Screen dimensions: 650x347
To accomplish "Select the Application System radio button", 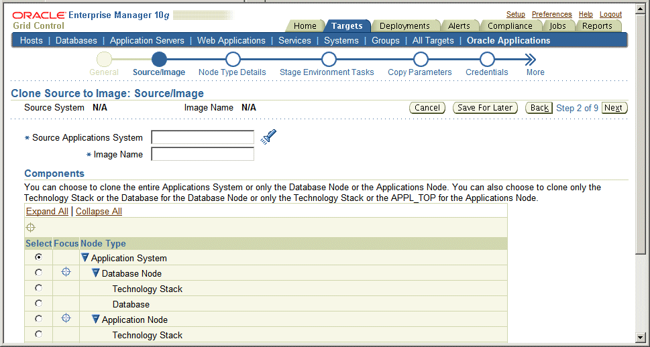I will point(38,257).
